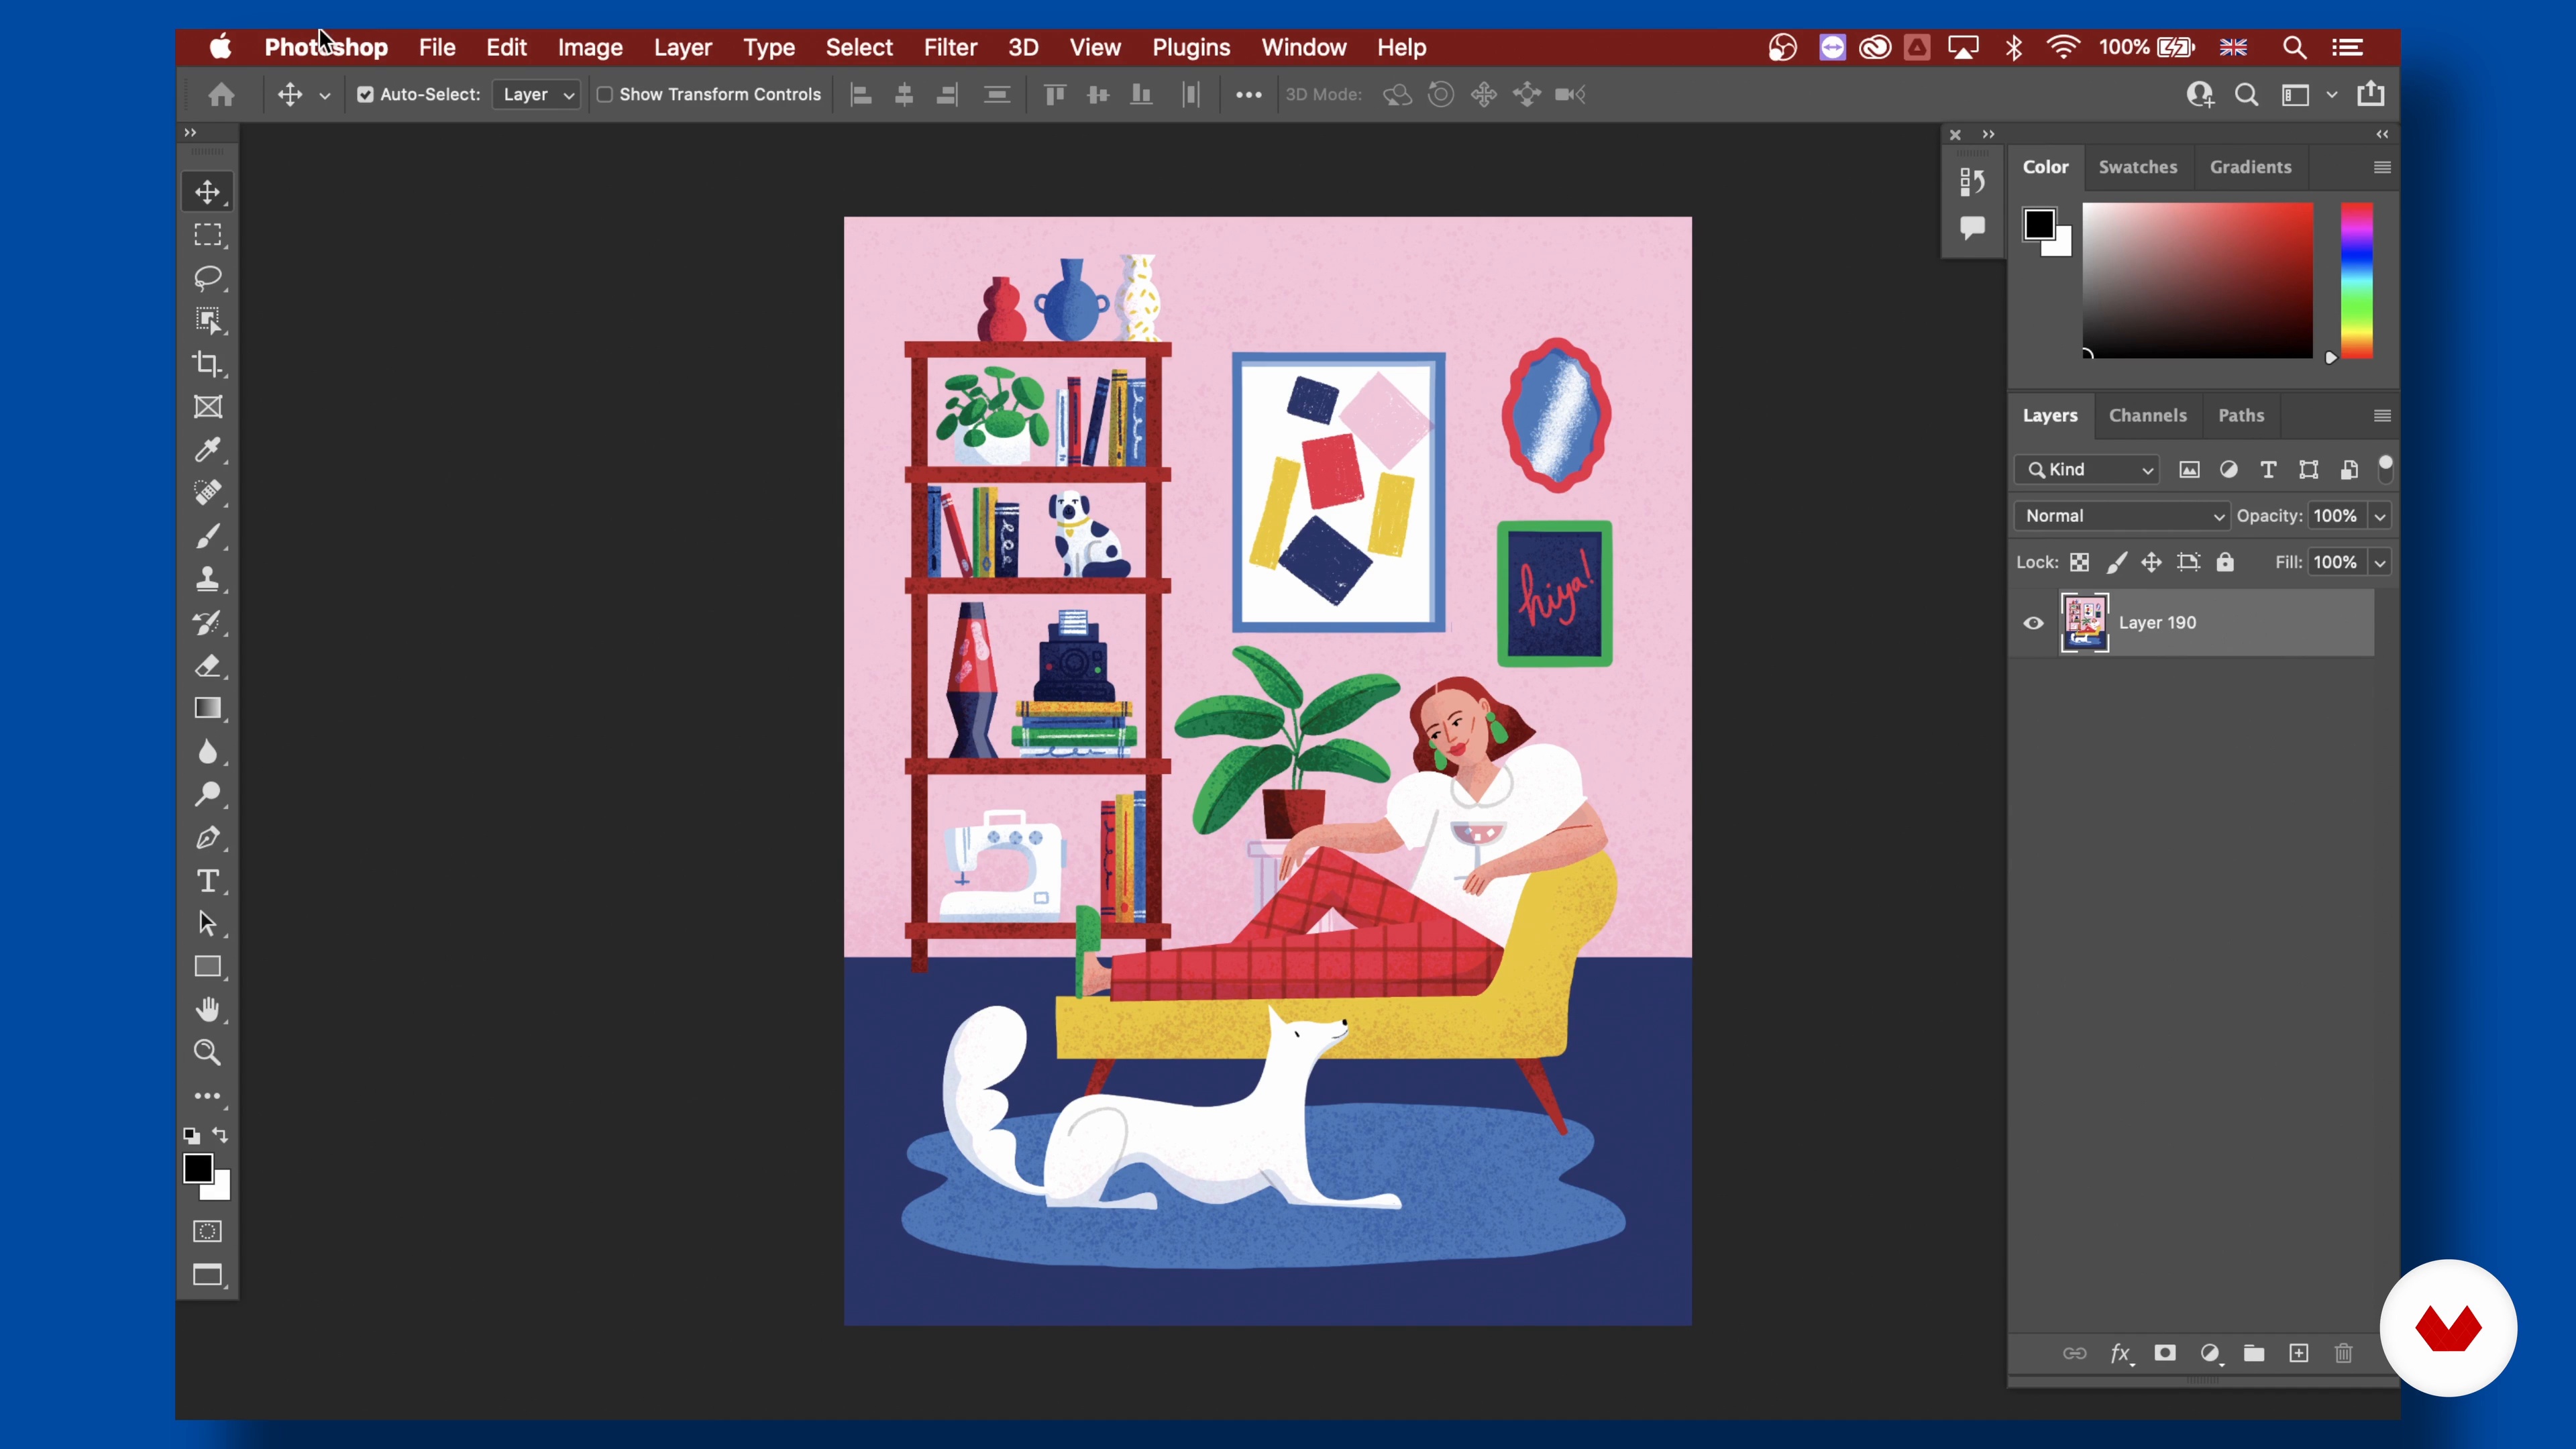Create a new layer

(x=2299, y=1354)
